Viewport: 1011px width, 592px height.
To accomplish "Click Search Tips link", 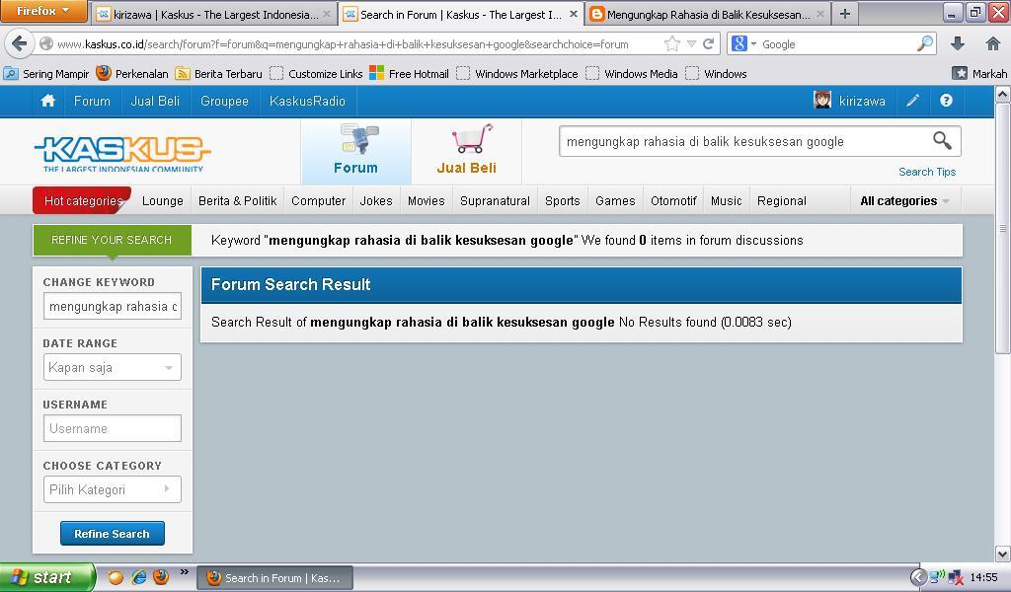I will [927, 172].
